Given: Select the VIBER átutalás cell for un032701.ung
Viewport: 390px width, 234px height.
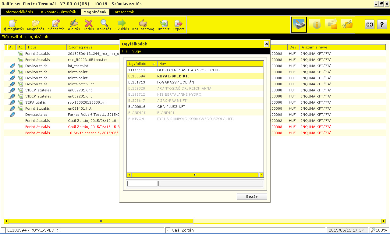Looking at the screenshot, I should [38, 90].
